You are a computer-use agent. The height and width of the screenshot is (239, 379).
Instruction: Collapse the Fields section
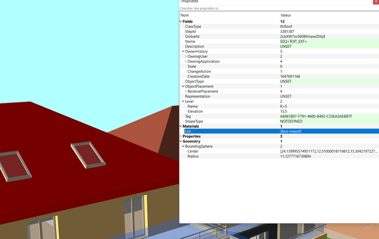tap(180, 22)
